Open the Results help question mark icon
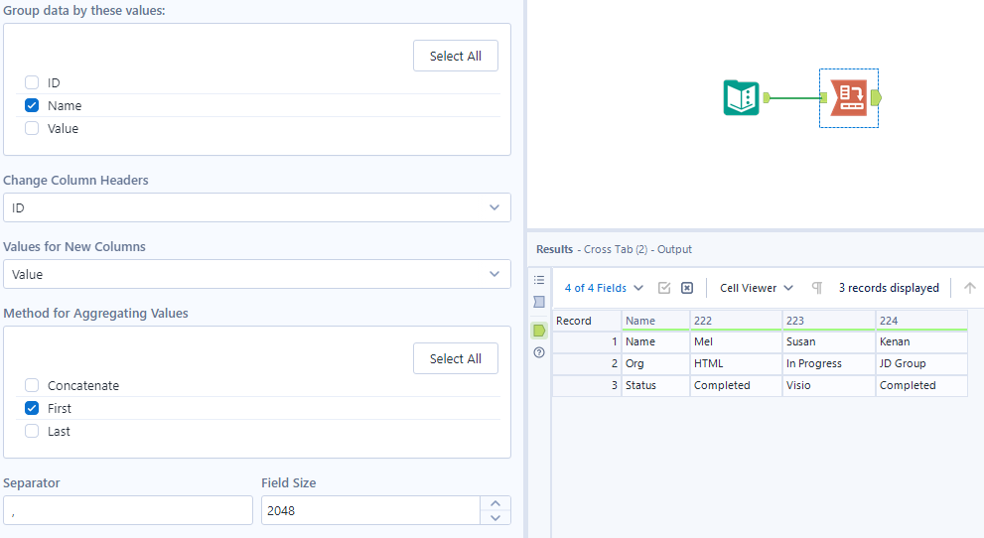Screen dimensions: 984x538 (539, 352)
